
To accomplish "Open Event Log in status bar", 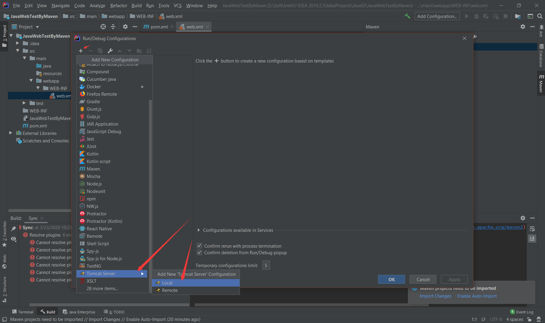I will 522,312.
